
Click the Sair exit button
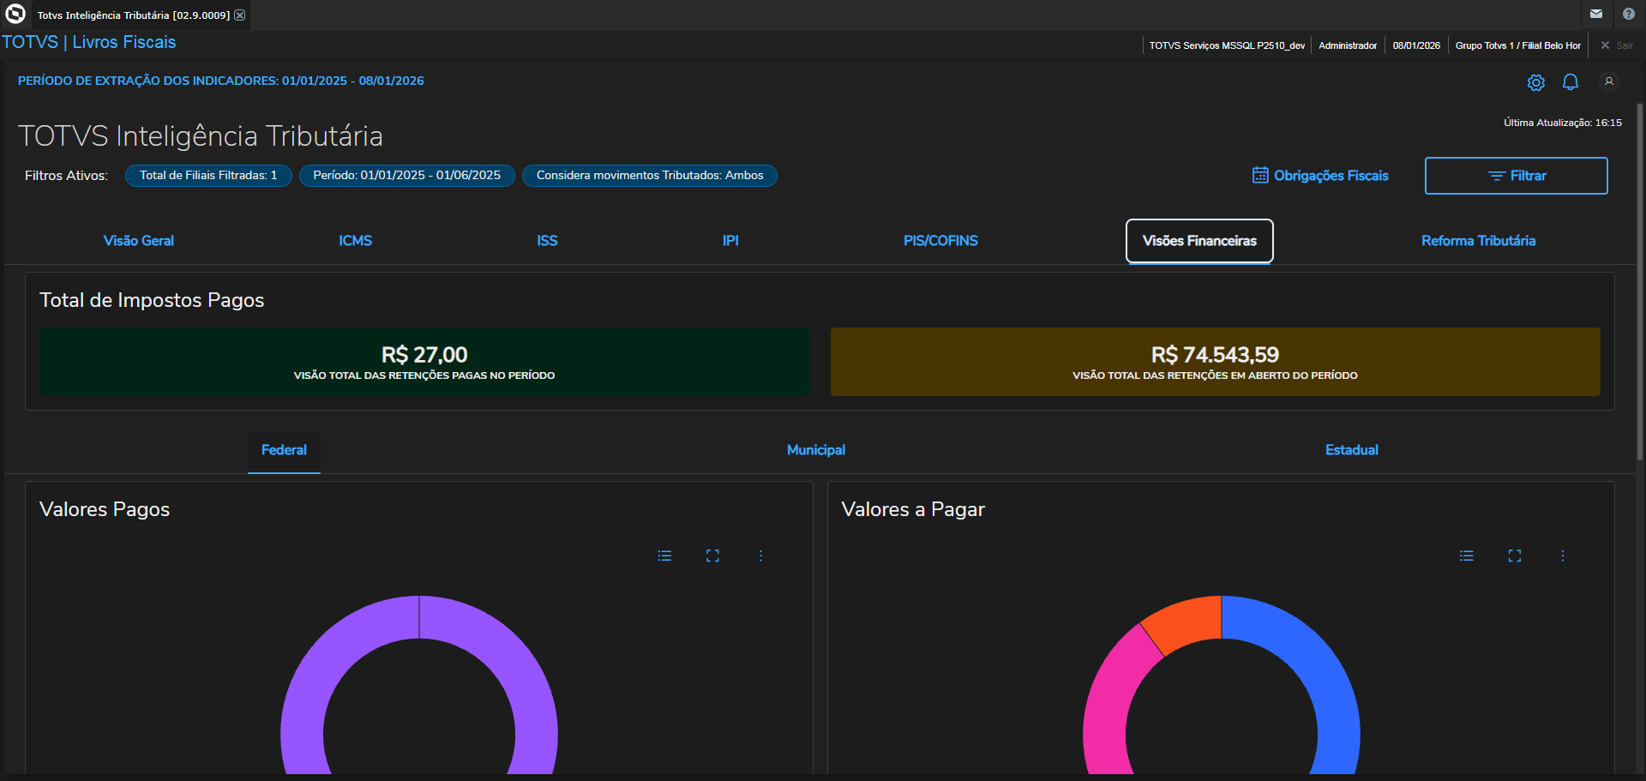click(x=1617, y=45)
